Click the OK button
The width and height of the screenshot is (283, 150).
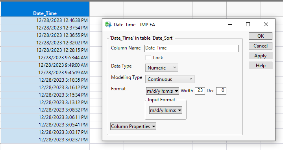pyautogui.click(x=261, y=36)
